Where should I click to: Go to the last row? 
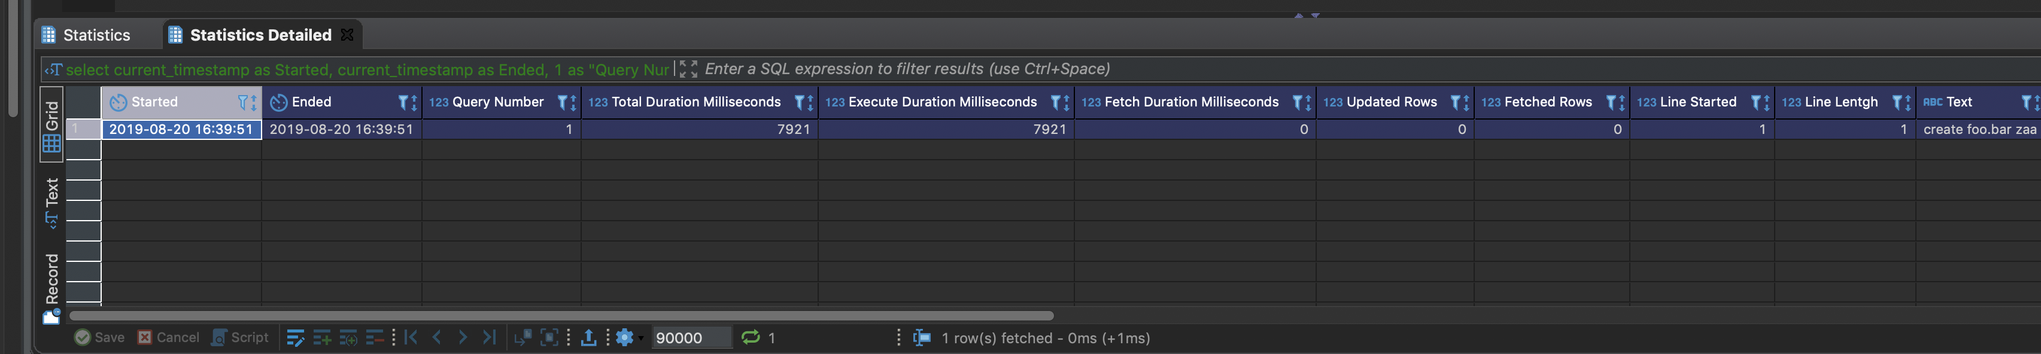coord(489,337)
